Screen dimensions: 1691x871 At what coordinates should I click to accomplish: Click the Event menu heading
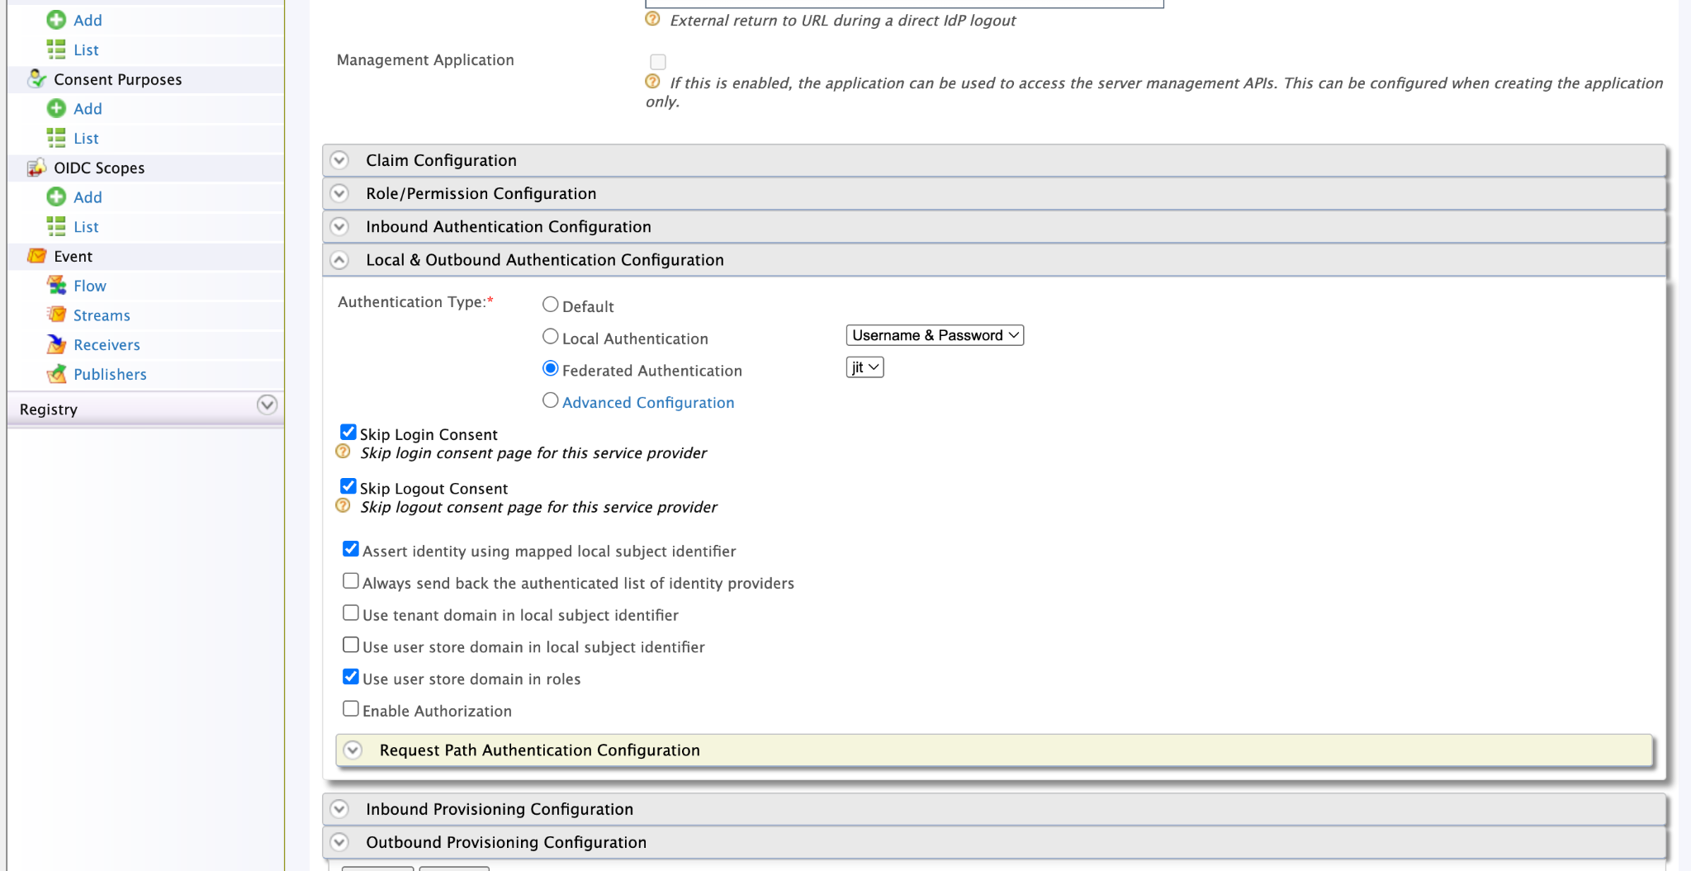pos(73,256)
